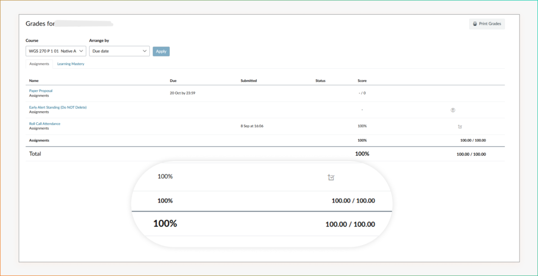Click the submitted time 8 Sep at 16:06
The width and height of the screenshot is (538, 276).
click(253, 126)
